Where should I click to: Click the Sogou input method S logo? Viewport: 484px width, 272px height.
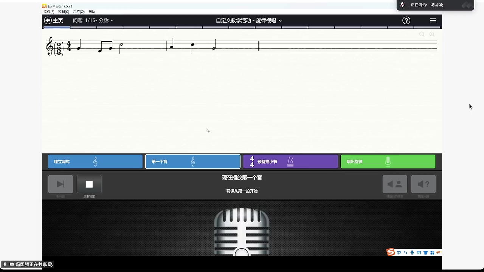391,252
